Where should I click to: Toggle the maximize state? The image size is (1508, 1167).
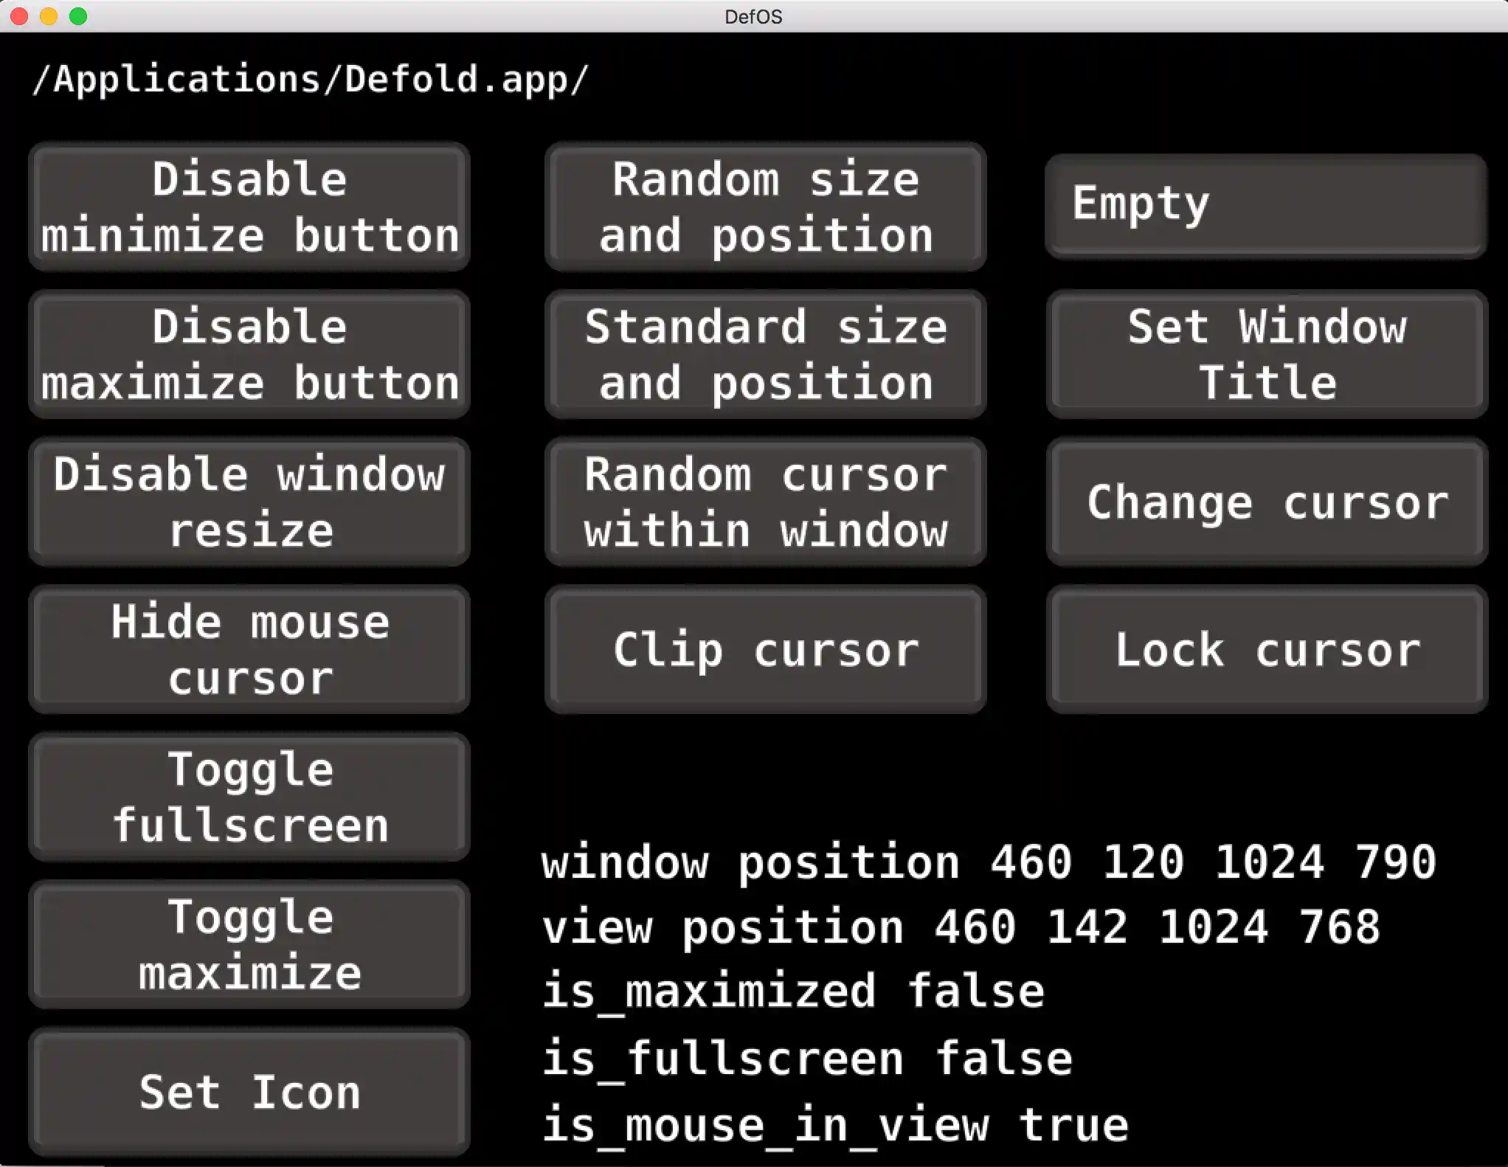(249, 945)
